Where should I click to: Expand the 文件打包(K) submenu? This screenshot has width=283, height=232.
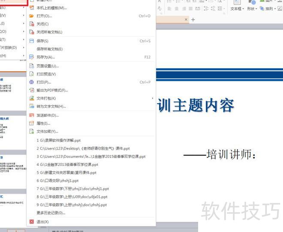[153, 98]
